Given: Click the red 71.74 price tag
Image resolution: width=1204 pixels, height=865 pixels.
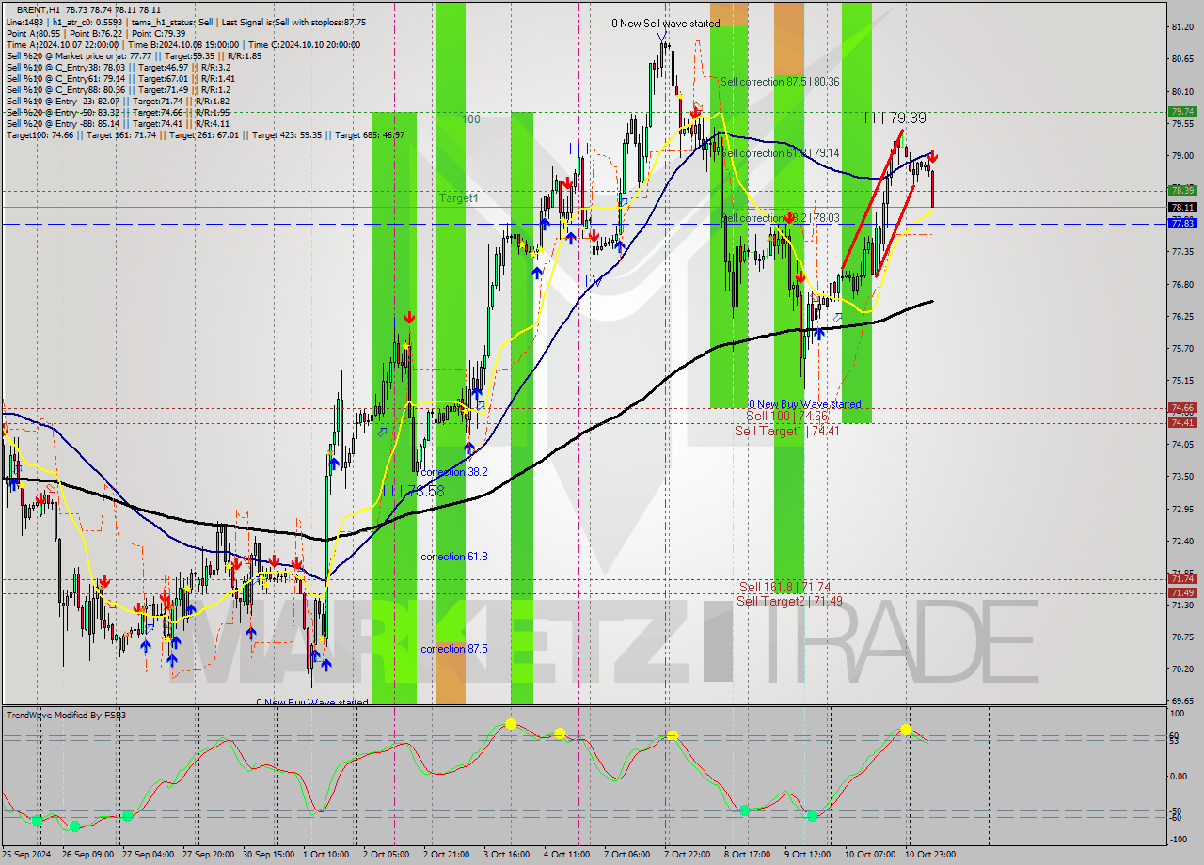Looking at the screenshot, I should tap(1182, 578).
